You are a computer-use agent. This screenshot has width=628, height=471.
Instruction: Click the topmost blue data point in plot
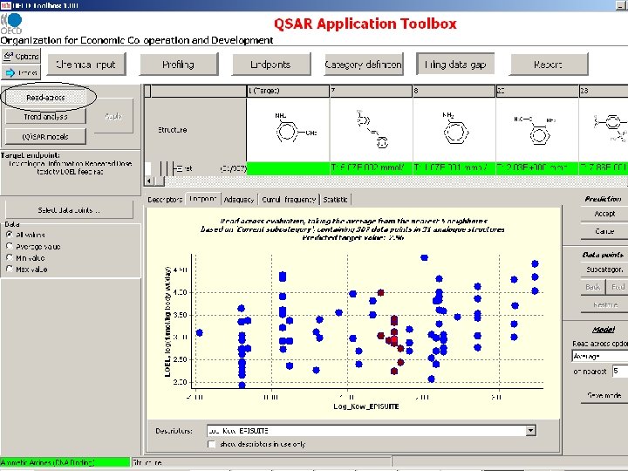(x=425, y=258)
